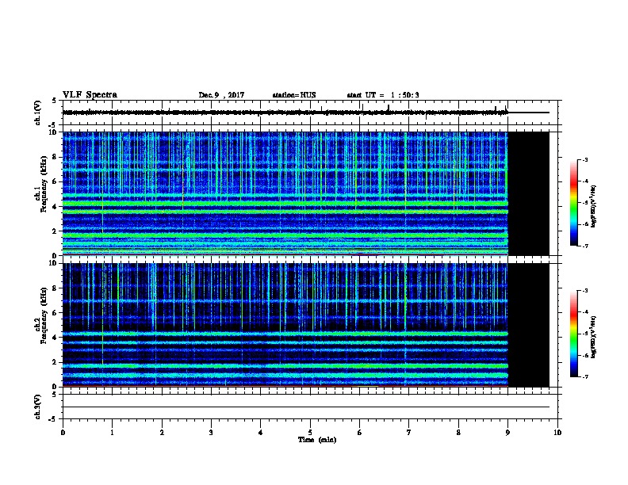
Task: Click the ch.1 spectrogram plot
Action: [285, 193]
